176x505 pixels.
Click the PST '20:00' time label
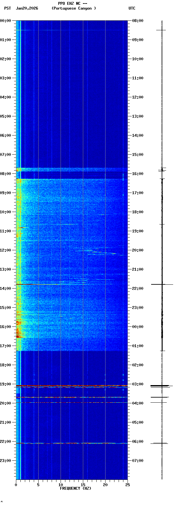click(x=5, y=403)
